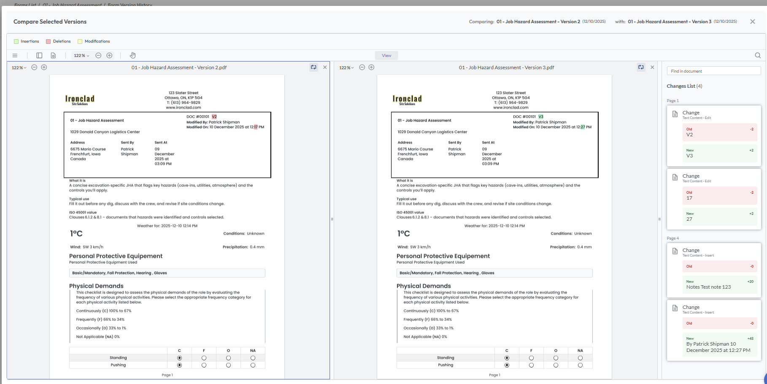Toggle scroll sync on the Version 2 pane

point(313,67)
